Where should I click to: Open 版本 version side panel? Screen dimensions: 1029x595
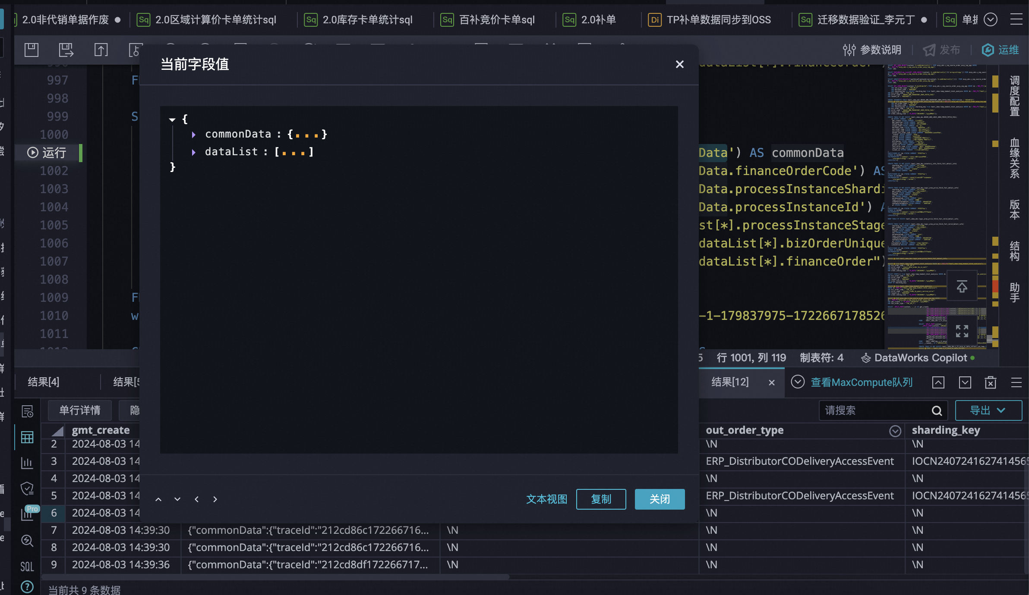pyautogui.click(x=1014, y=210)
